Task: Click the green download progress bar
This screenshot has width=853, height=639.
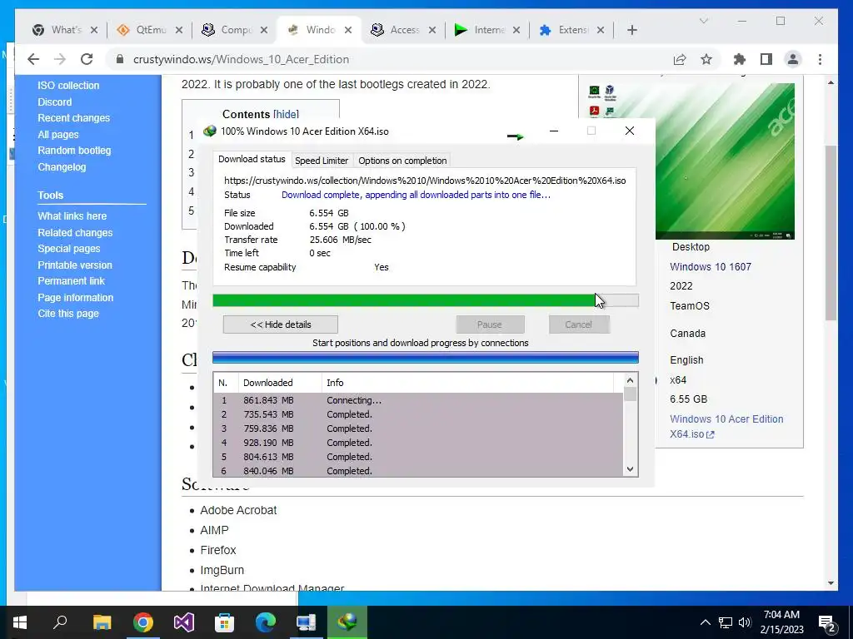Action: pyautogui.click(x=426, y=300)
